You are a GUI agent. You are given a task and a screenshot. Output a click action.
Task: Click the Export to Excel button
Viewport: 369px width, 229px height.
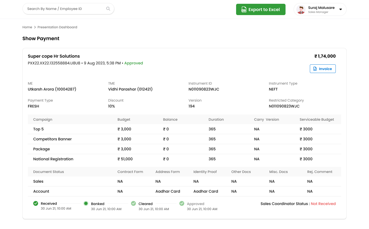(261, 9)
